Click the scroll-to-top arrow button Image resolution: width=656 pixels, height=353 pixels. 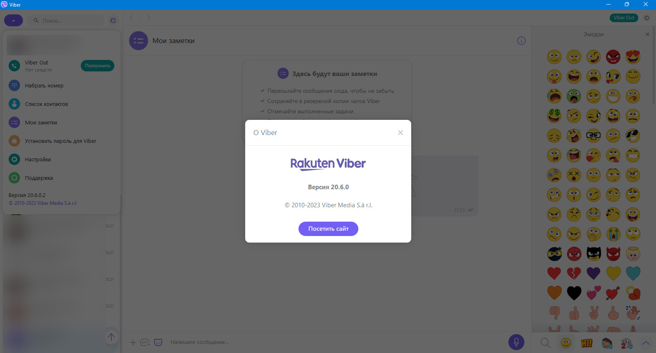pos(111,337)
